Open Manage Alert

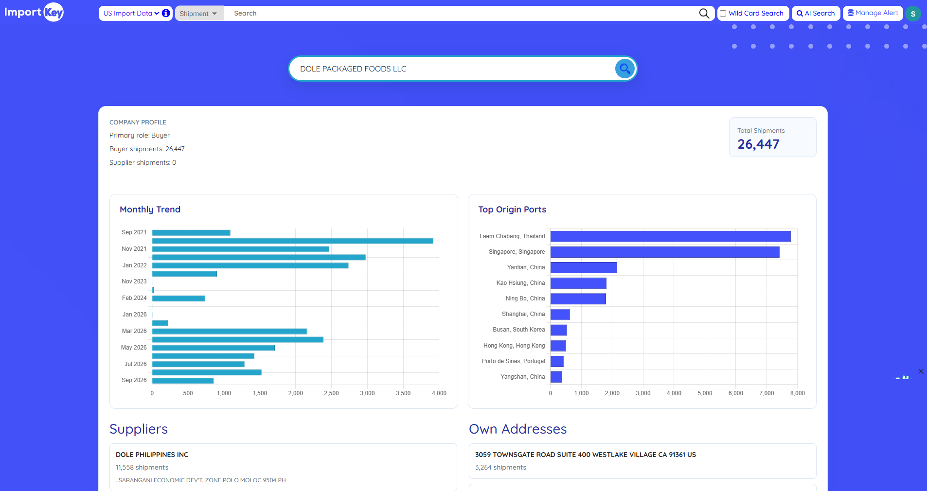click(873, 13)
